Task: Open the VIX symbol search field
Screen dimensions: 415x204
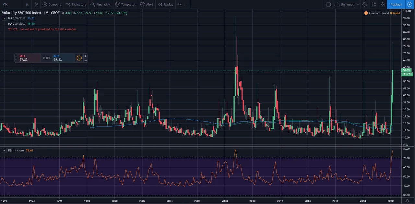Action: pos(11,5)
